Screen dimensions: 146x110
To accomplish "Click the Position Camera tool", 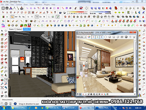I will (x=2, y=92).
